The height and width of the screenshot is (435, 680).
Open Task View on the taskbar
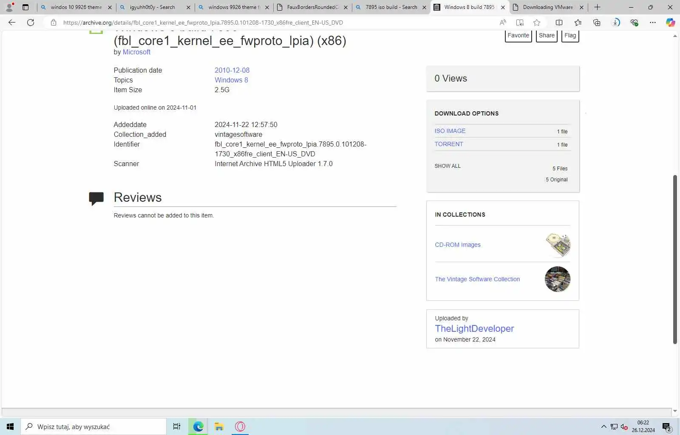[177, 427]
